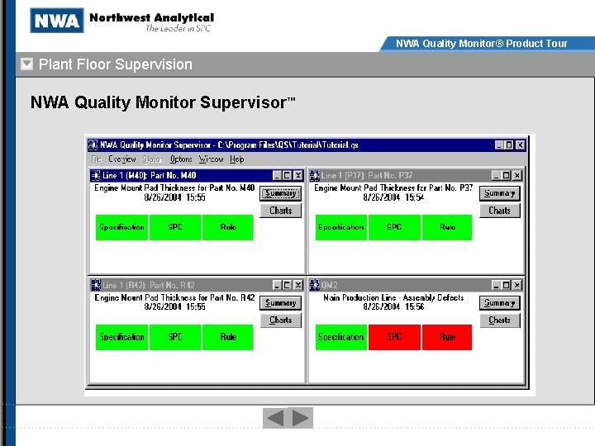
Task: Click Summary button for Part No. R42
Action: (x=280, y=303)
